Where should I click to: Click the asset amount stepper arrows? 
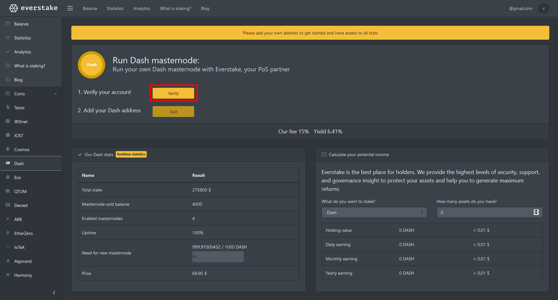[x=536, y=212]
